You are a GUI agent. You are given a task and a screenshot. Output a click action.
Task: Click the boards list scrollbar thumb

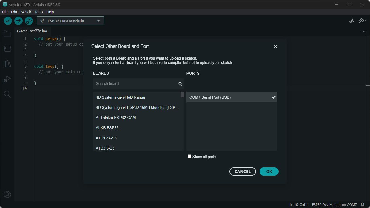point(182,95)
